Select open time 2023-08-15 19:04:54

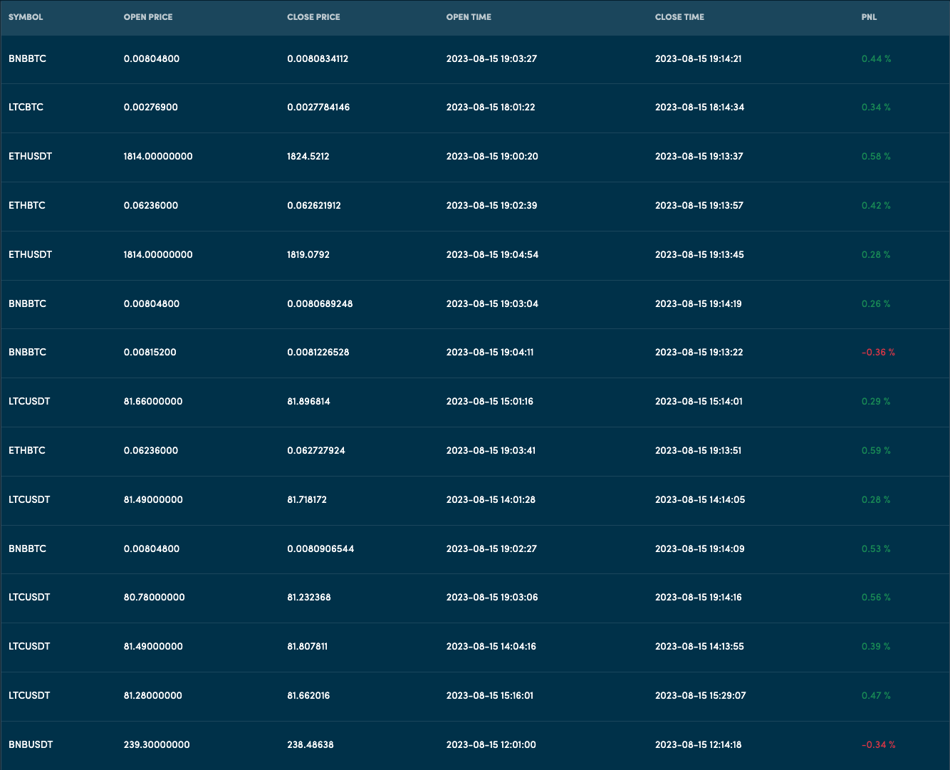tap(492, 255)
